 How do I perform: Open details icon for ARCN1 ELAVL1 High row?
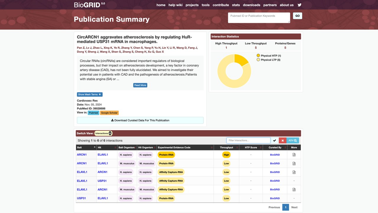pyautogui.click(x=294, y=155)
